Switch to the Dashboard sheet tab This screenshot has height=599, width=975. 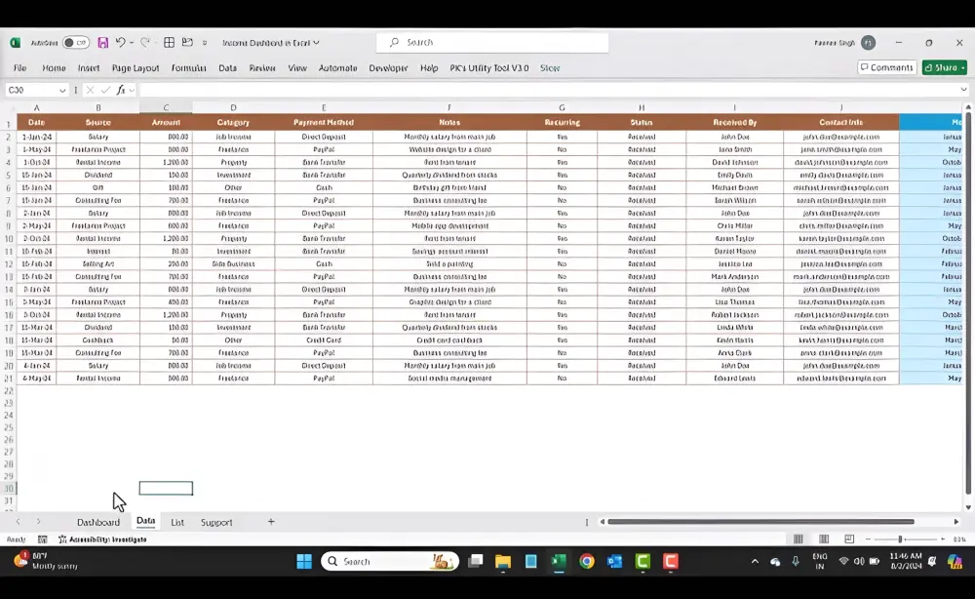[97, 522]
